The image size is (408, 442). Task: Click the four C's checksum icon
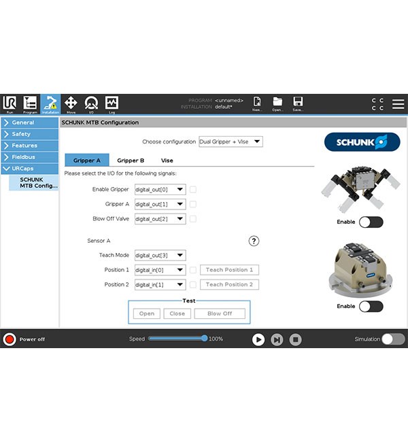coord(377,104)
